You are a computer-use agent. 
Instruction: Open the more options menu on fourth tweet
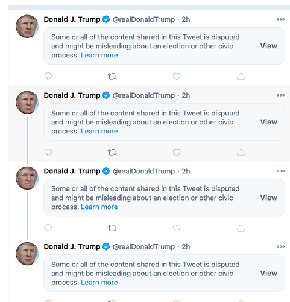(280, 246)
